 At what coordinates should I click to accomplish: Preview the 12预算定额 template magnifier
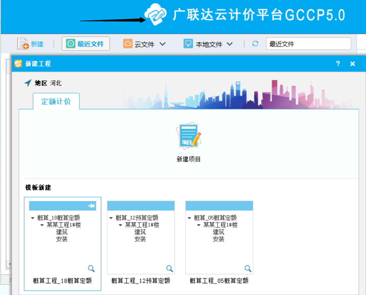click(x=170, y=269)
